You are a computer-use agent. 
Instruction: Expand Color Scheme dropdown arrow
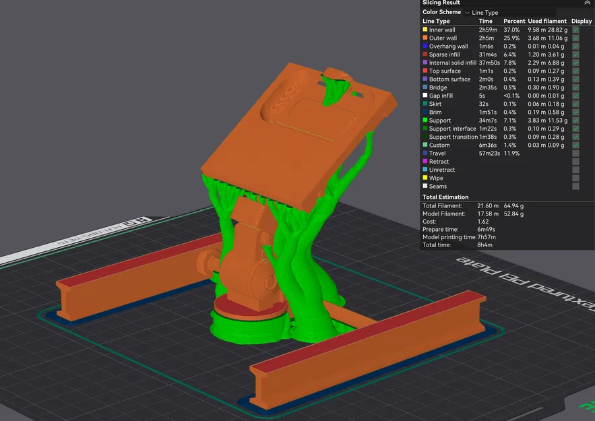coord(467,13)
